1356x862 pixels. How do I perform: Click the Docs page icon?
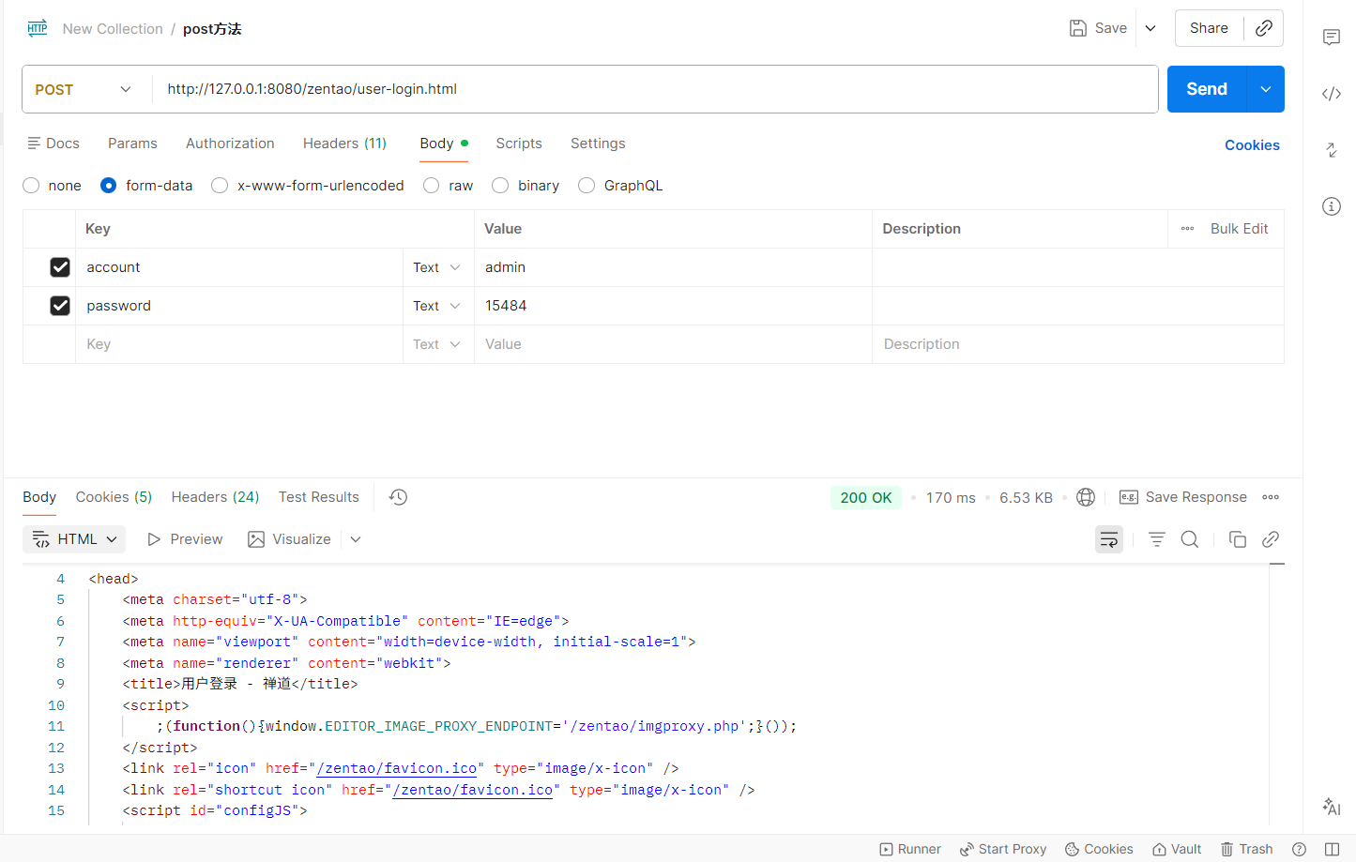click(x=34, y=144)
